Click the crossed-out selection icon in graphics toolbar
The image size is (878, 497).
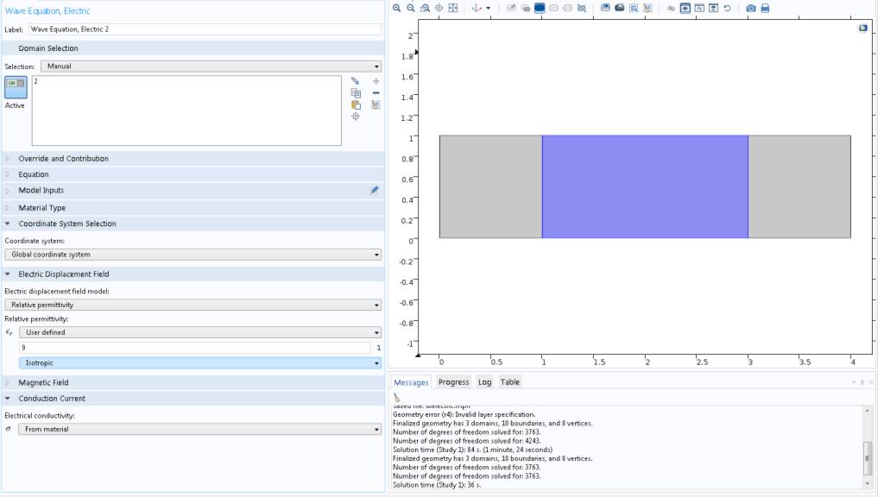pyautogui.click(x=582, y=9)
